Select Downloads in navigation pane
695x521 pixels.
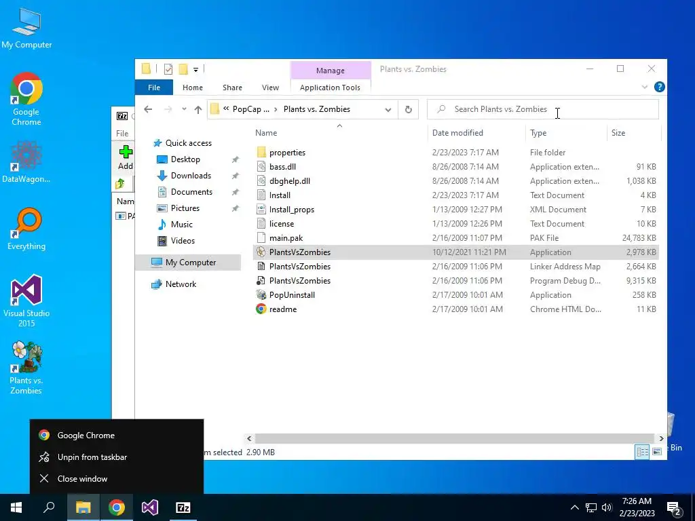click(x=191, y=176)
